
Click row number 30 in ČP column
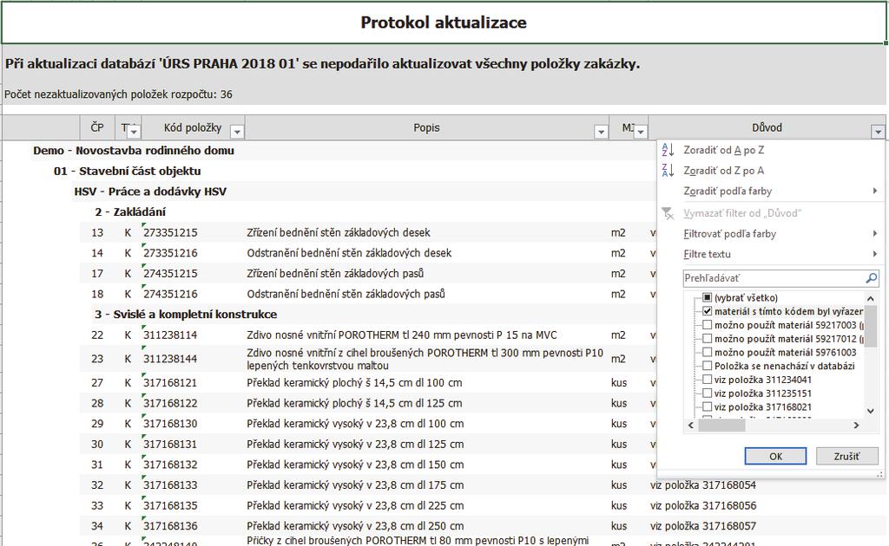click(x=97, y=444)
